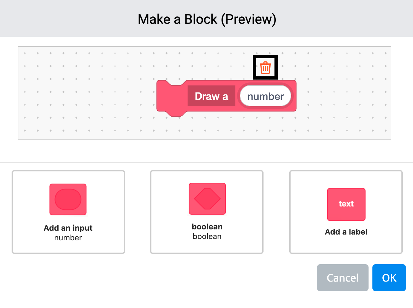Image resolution: width=413 pixels, height=308 pixels.
Task: Click the "Draw a" segment on the block
Action: tap(211, 96)
